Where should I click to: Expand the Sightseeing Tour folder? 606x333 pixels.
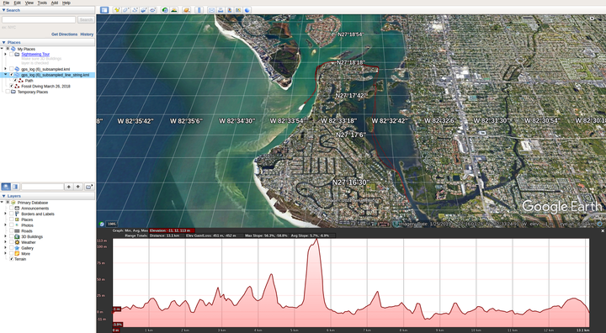click(5, 55)
